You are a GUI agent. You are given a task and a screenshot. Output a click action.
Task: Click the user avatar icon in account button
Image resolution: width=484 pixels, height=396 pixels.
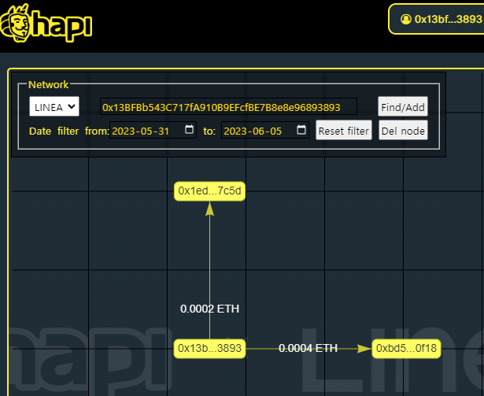[406, 20]
